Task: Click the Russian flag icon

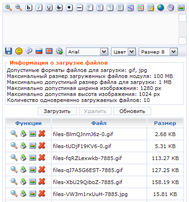Action: point(39,51)
